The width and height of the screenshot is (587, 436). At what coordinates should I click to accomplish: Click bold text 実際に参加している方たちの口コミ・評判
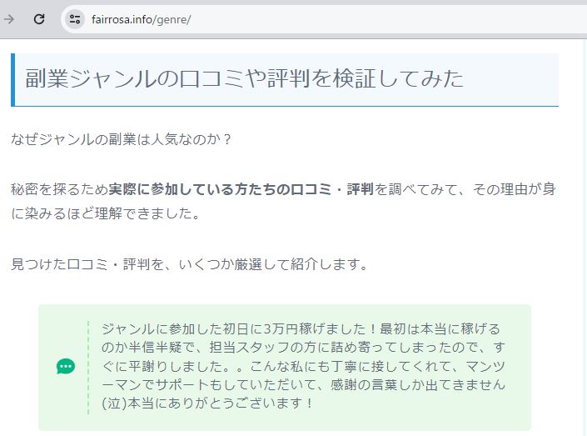pyautogui.click(x=241, y=189)
